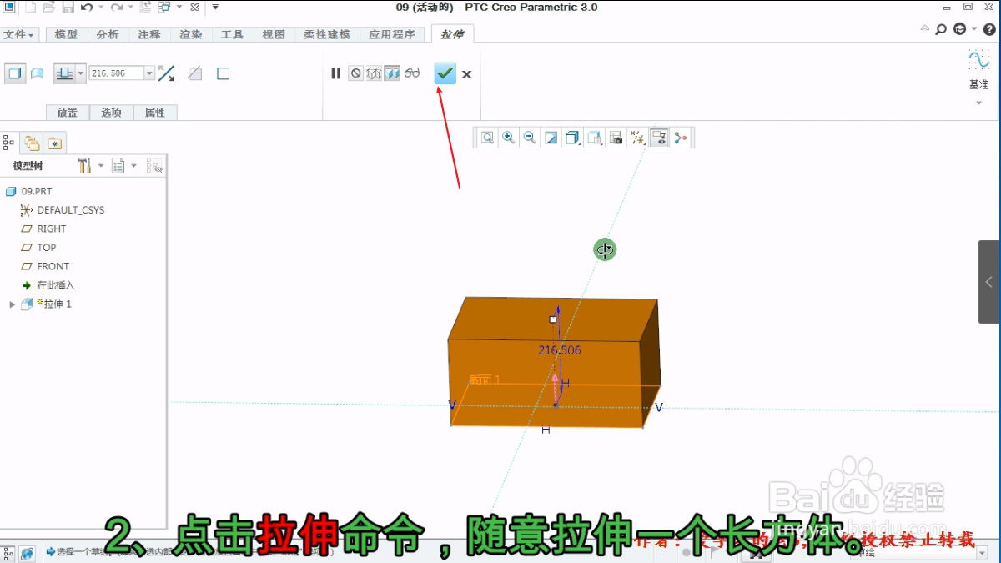
Task: Cancel the extrude with the X button
Action: 466,74
